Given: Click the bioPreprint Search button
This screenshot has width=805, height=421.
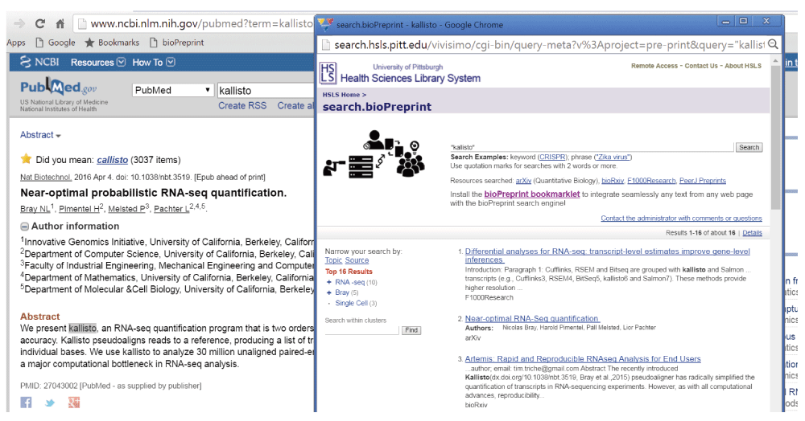Looking at the screenshot, I should tap(749, 147).
